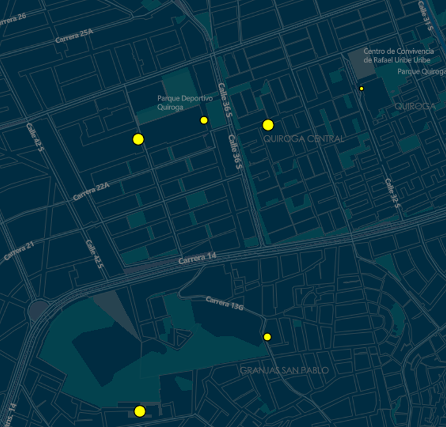The height and width of the screenshot is (427, 446).
Task: Click the QUIROGA neighborhood label
Action: [x=415, y=106]
